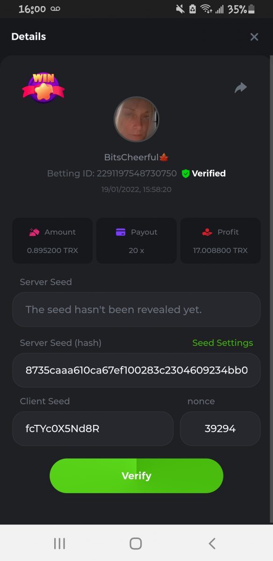The height and width of the screenshot is (561, 273).
Task: Tap the red Profit hand icon
Action: (x=207, y=232)
